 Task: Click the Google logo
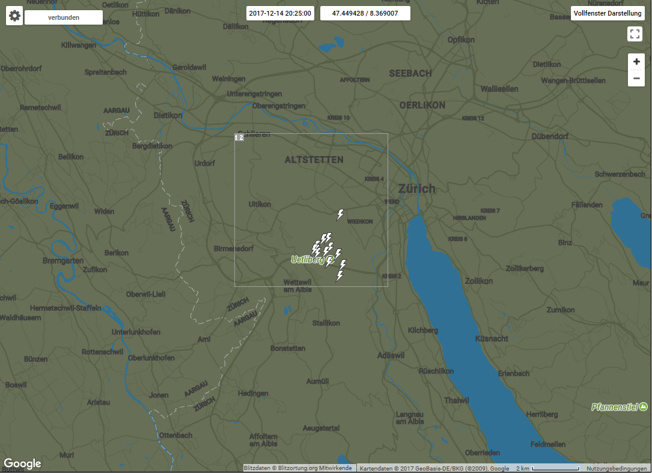[x=23, y=463]
